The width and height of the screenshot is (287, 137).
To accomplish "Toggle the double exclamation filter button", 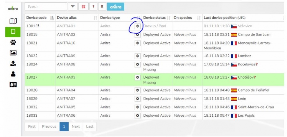I will 103,6.
